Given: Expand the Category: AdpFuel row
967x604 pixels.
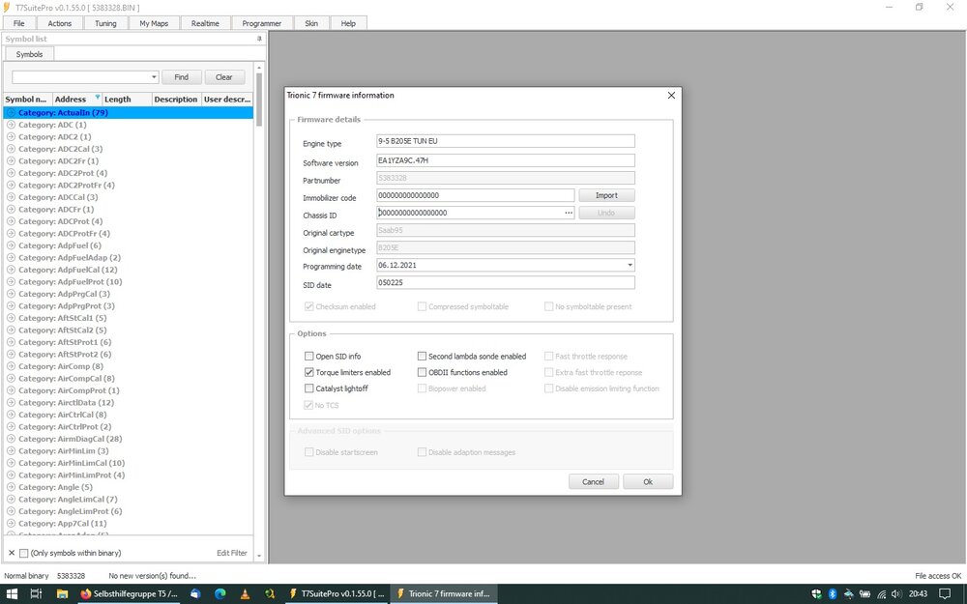Looking at the screenshot, I should pos(11,245).
